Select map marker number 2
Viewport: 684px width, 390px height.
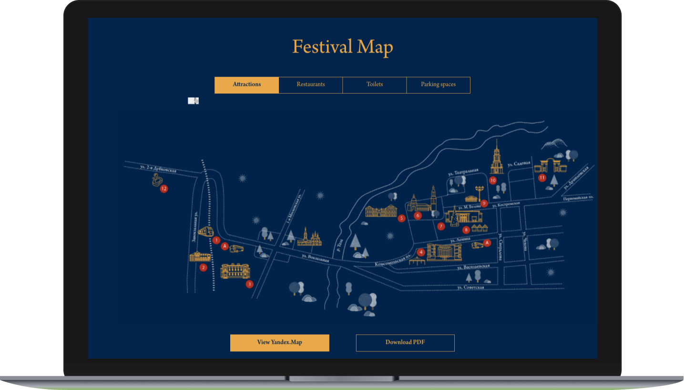click(x=203, y=268)
